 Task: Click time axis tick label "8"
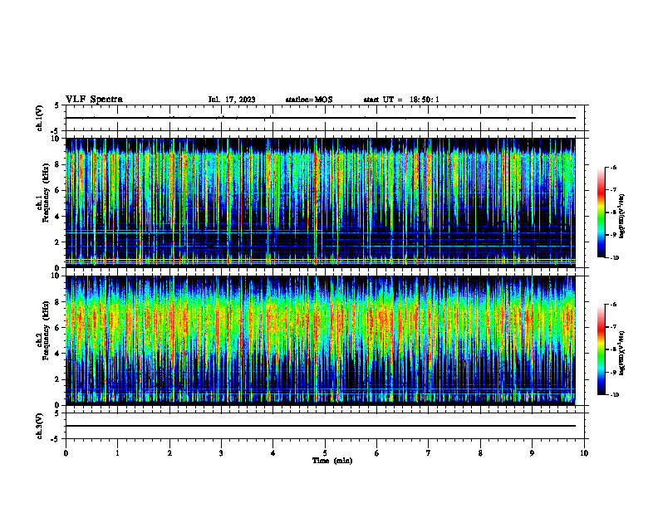pyautogui.click(x=480, y=453)
